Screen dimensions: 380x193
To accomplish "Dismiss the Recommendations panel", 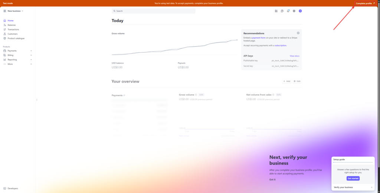I will pos(298,33).
